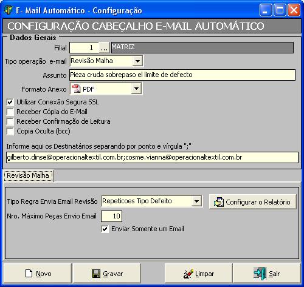Expand Tipo Regra Envia Email Revisão dropdown
This screenshot has height=287, width=304.
coord(196,201)
